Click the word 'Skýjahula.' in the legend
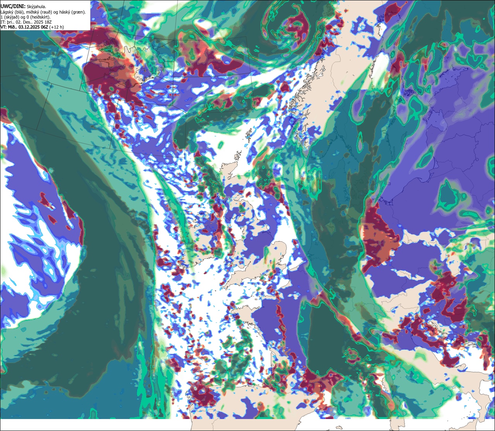This screenshot has width=495, height=431. click(x=36, y=7)
